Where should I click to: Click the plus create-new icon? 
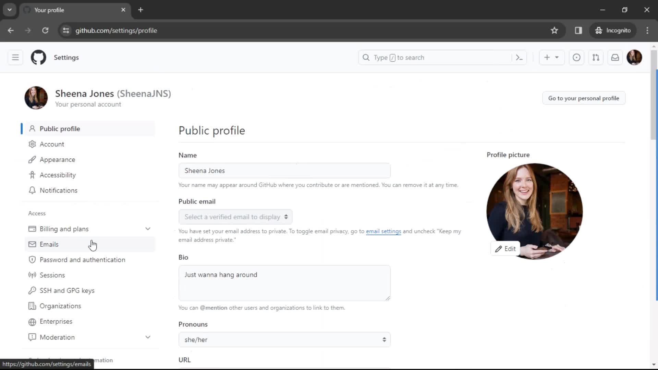[x=547, y=58]
